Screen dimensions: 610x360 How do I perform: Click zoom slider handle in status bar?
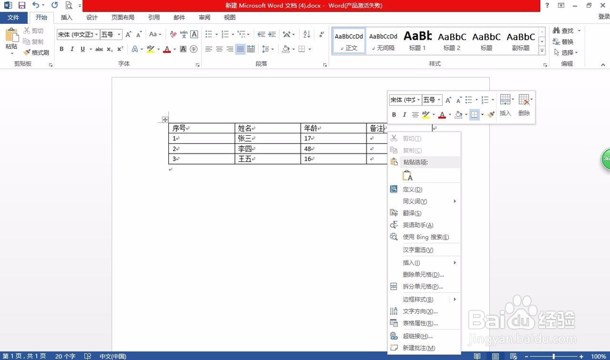coord(553,356)
